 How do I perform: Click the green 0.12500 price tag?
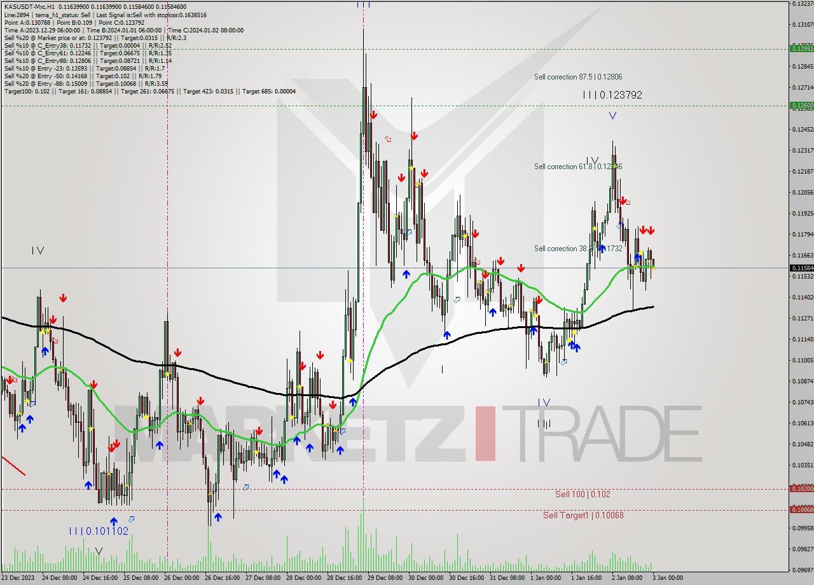point(801,106)
